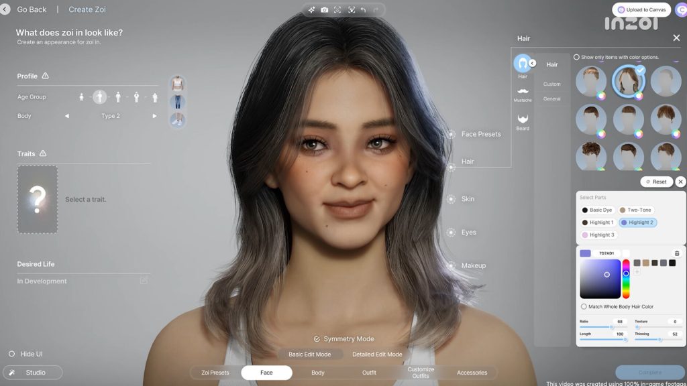The image size is (687, 386).
Task: Open the Studio button
Action: 32,373
